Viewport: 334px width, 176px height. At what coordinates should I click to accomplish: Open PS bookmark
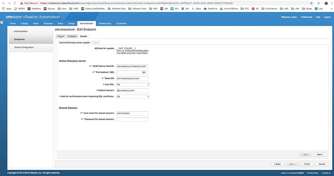pos(255,9)
